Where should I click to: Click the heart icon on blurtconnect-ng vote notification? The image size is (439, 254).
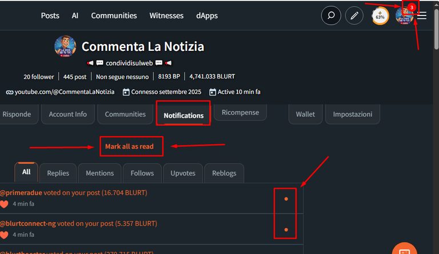point(4,235)
